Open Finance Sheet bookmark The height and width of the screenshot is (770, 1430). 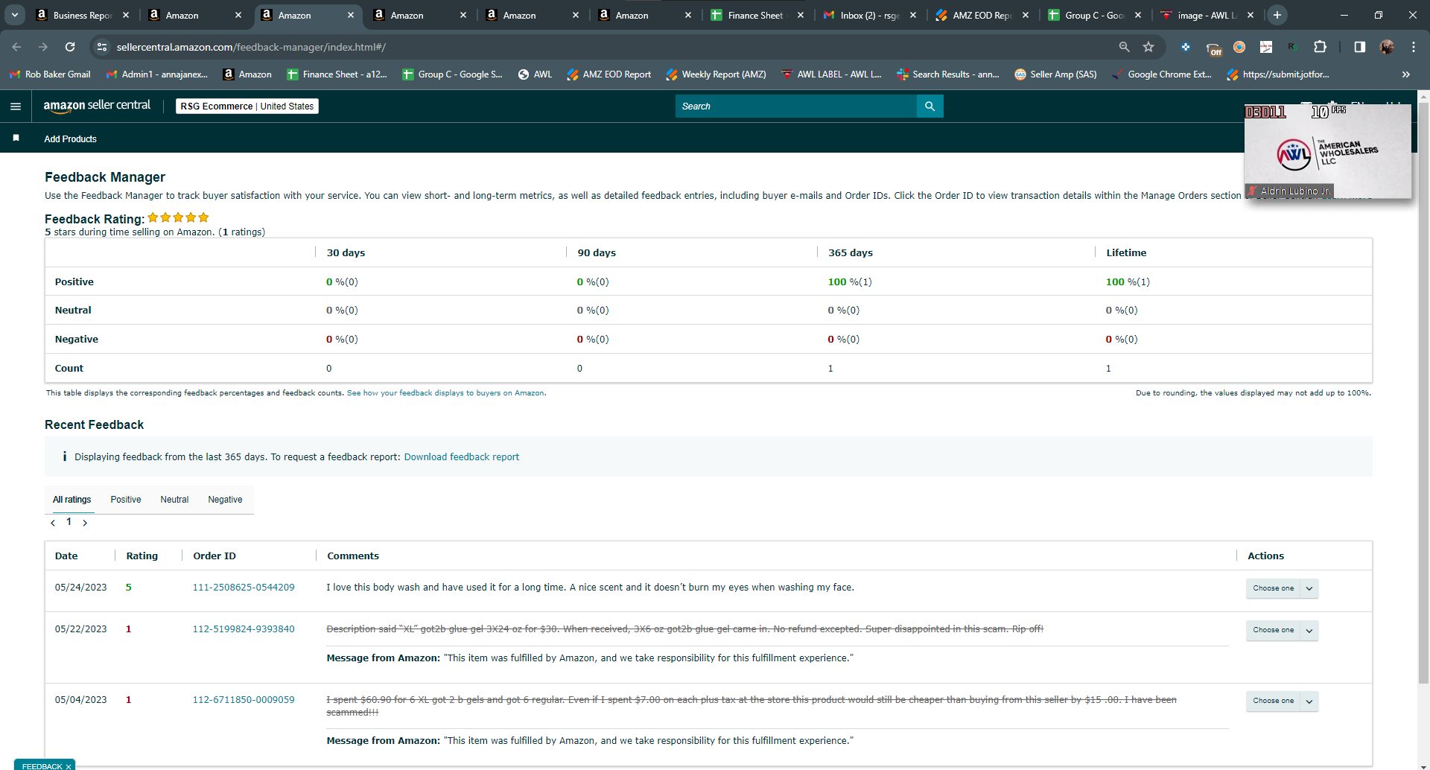pyautogui.click(x=337, y=74)
